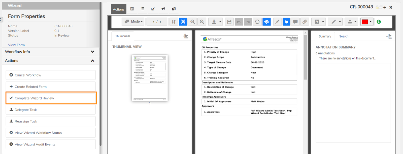Screen dimensions: 403x154
Task: Click Complete Wizard Review button
Action: (x=51, y=98)
